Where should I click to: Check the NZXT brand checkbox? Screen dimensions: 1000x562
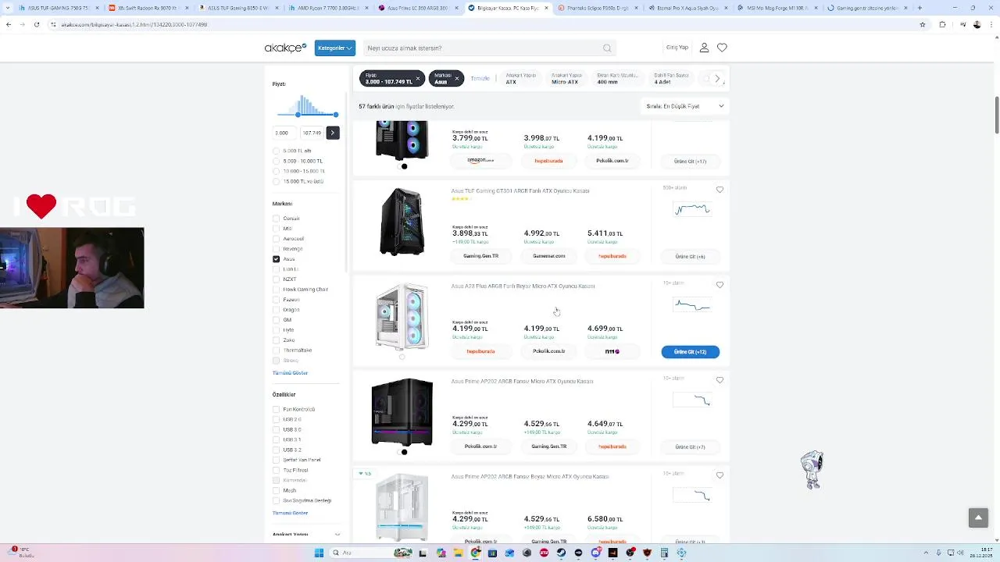pyautogui.click(x=276, y=279)
